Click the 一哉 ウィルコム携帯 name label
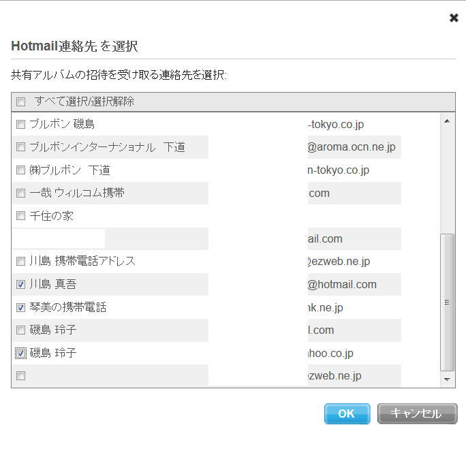Screen dimensions: 466x466 pyautogui.click(x=77, y=193)
